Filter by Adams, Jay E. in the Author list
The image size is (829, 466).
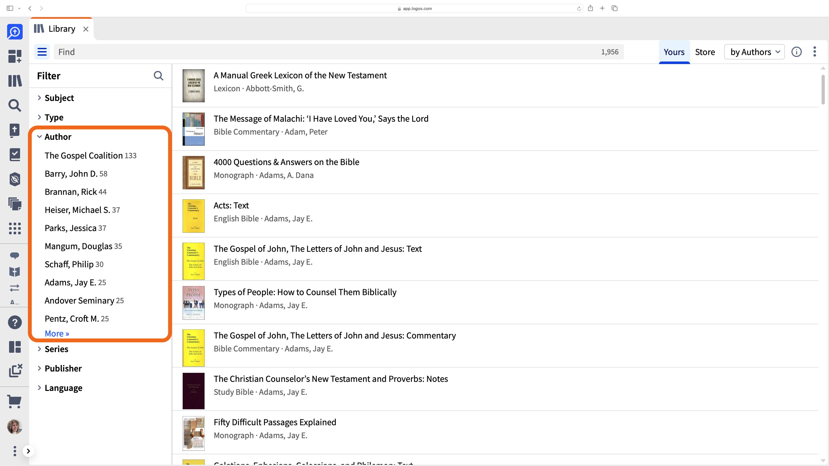click(x=75, y=283)
